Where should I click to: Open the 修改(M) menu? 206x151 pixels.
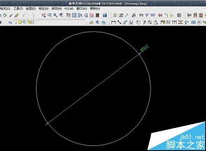(x=56, y=9)
